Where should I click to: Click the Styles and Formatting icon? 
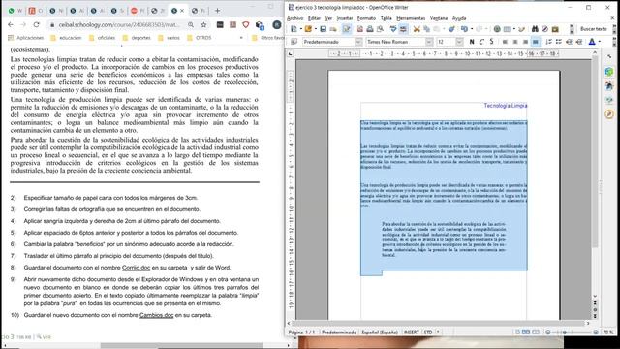[294, 42]
